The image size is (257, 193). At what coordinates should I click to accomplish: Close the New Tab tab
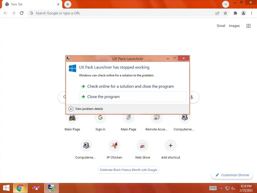tap(58, 4)
